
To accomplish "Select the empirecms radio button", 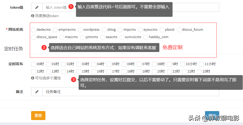I will click(x=55, y=30).
